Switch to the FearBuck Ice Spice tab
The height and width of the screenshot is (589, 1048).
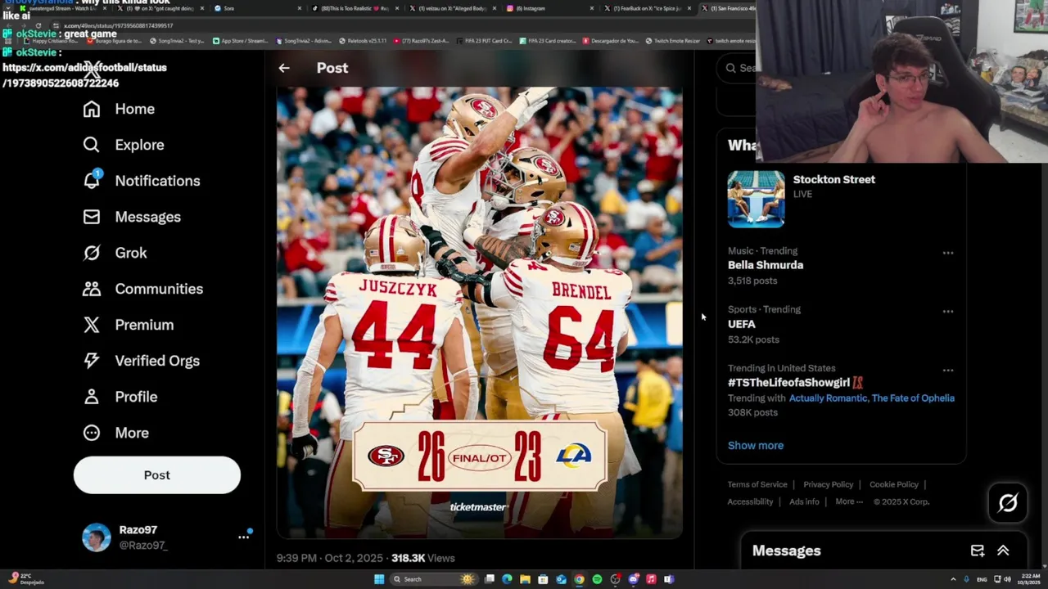pyautogui.click(x=648, y=8)
